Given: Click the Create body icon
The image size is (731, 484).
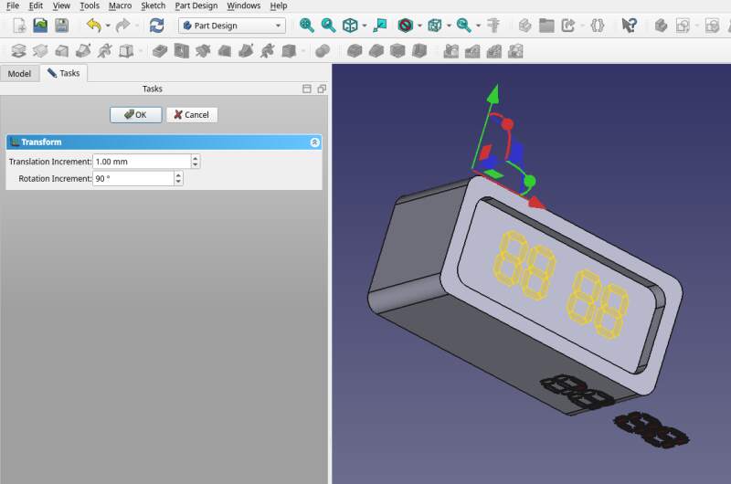Looking at the screenshot, I should pos(661,26).
